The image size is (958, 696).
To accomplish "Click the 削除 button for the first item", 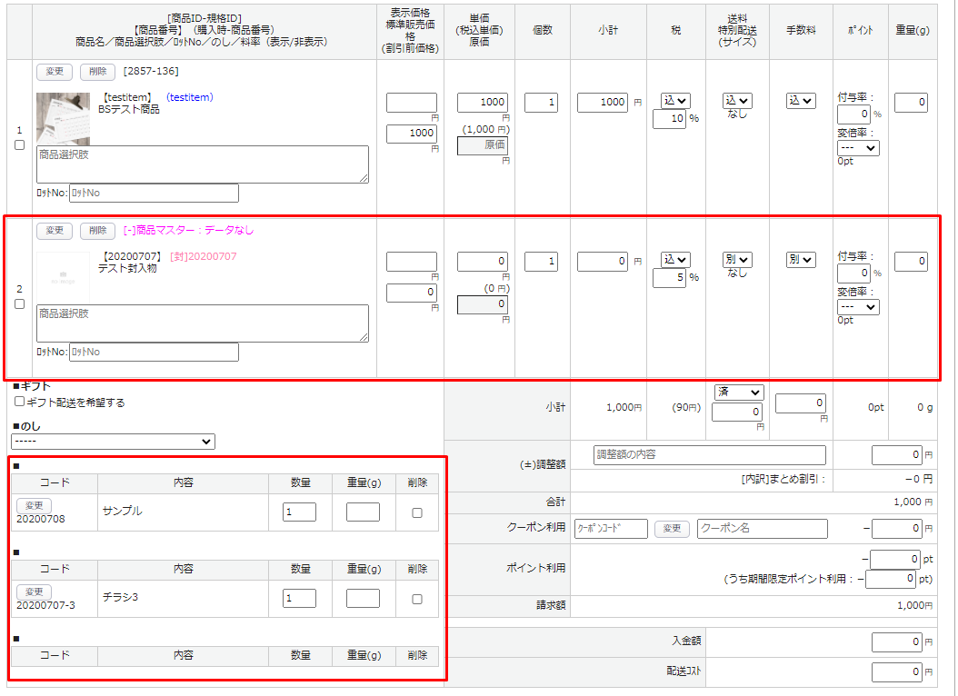I will pyautogui.click(x=98, y=72).
